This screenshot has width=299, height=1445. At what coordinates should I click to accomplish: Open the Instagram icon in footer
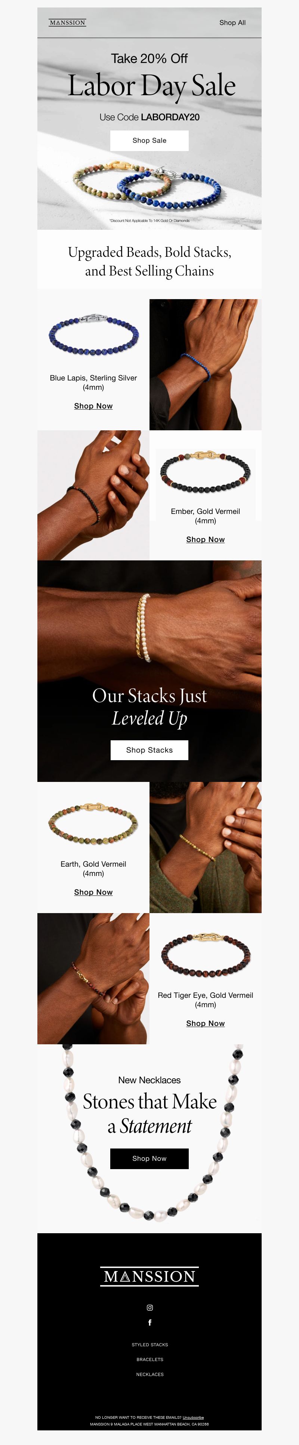(150, 1307)
